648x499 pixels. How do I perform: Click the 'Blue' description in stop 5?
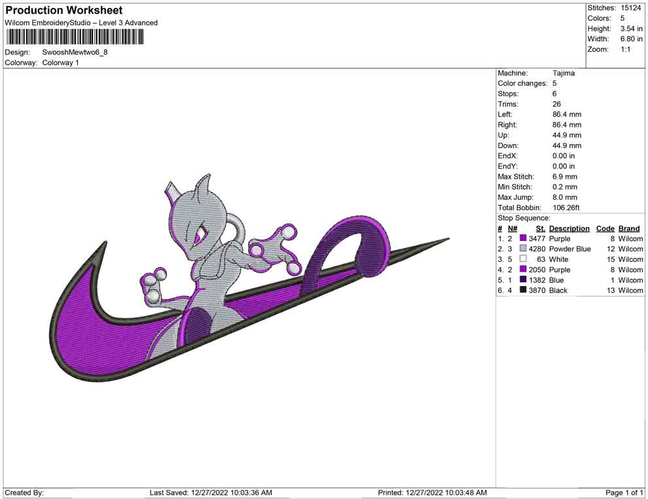[x=556, y=280]
